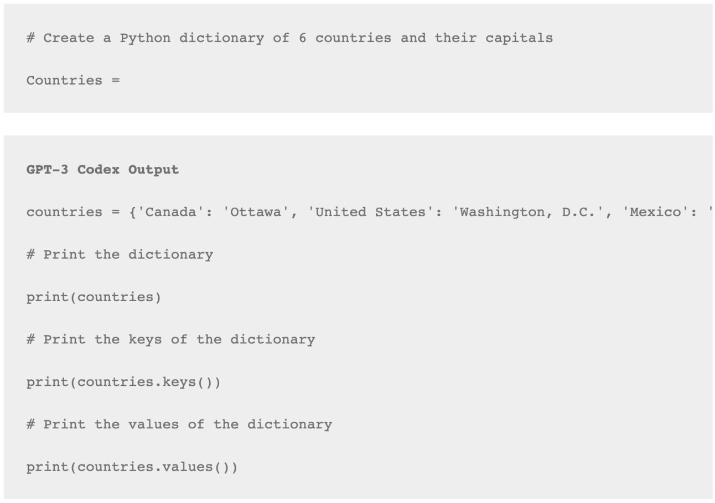The width and height of the screenshot is (715, 503).
Task: Click the 'Countries =' prompt line
Action: (73, 80)
